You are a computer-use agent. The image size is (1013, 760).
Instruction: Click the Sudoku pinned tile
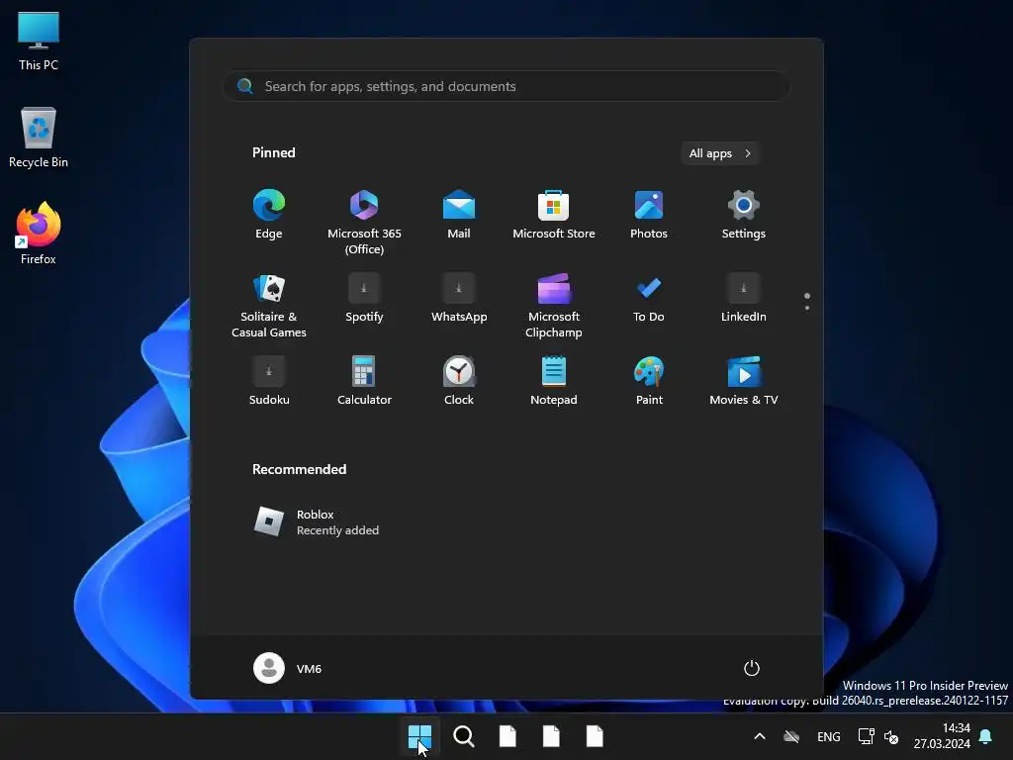[x=269, y=381]
